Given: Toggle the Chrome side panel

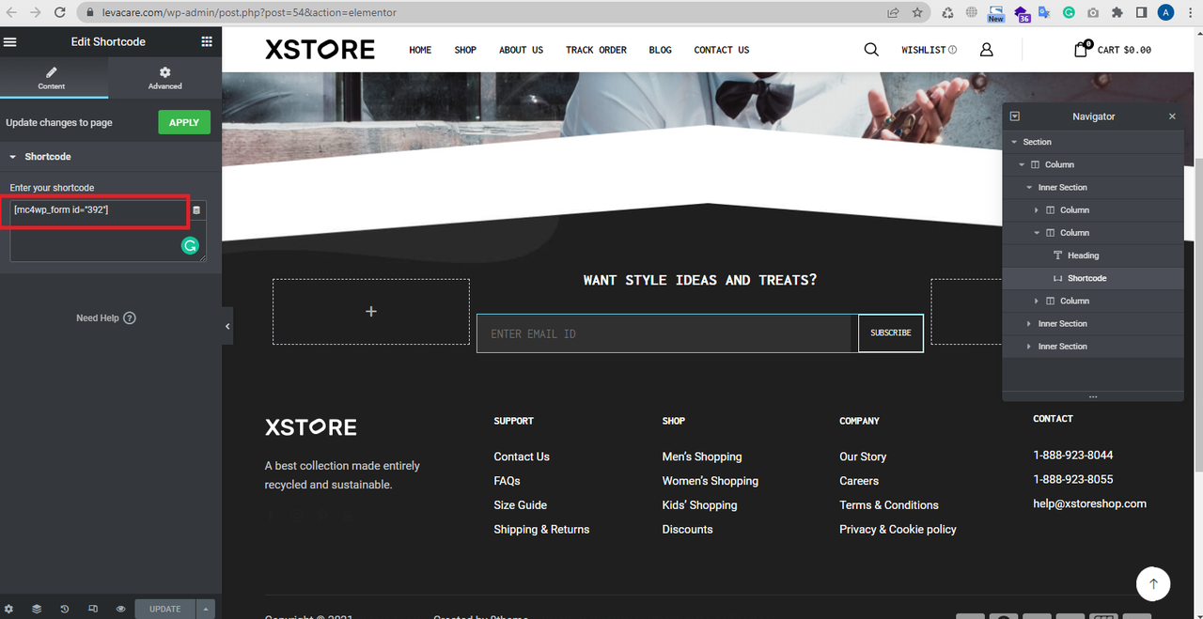Looking at the screenshot, I should (x=1141, y=13).
